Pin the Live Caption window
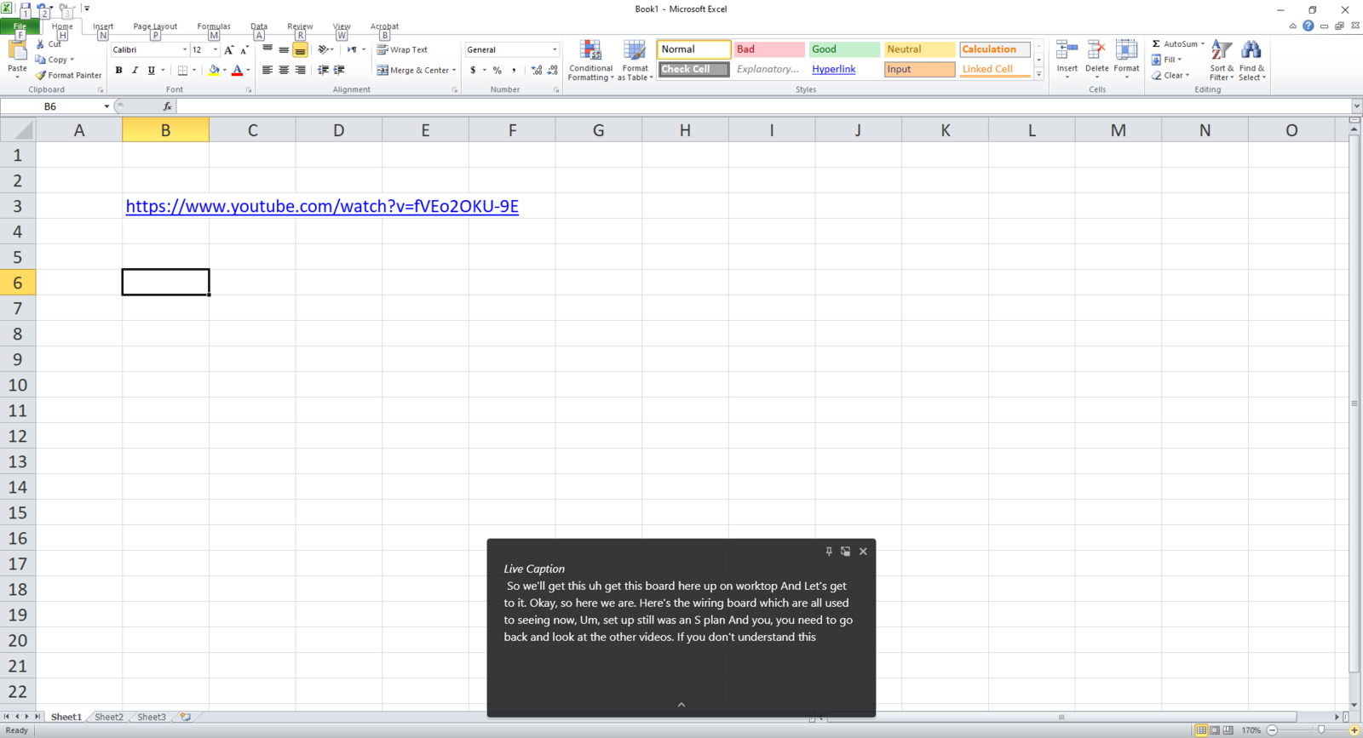Image resolution: width=1363 pixels, height=738 pixels. pos(829,552)
